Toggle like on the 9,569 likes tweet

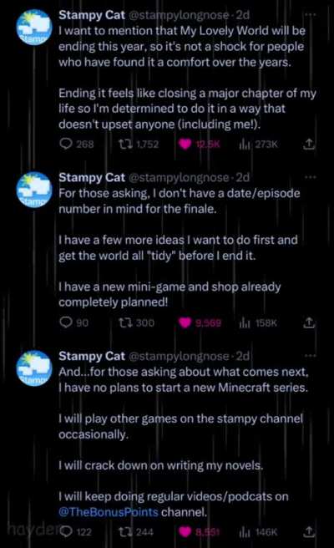(x=185, y=322)
